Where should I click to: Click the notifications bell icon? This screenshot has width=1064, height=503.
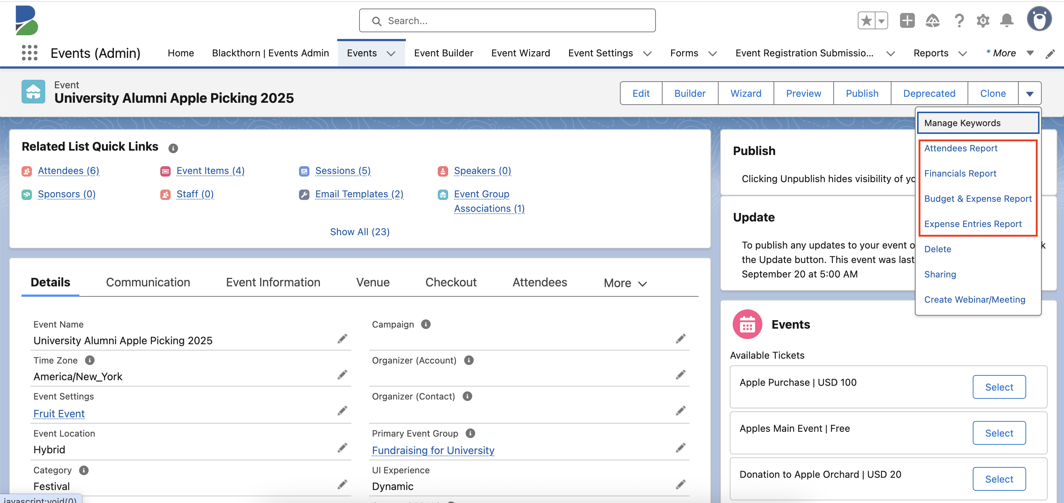(x=1006, y=20)
